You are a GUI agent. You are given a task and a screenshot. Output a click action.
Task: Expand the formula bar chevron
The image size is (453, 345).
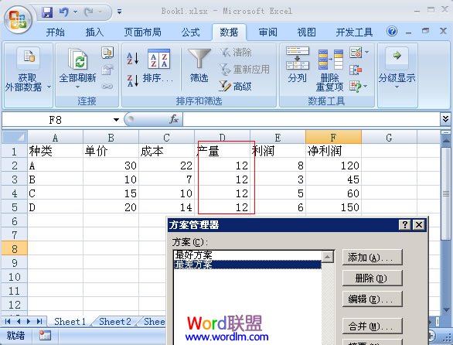click(x=445, y=119)
